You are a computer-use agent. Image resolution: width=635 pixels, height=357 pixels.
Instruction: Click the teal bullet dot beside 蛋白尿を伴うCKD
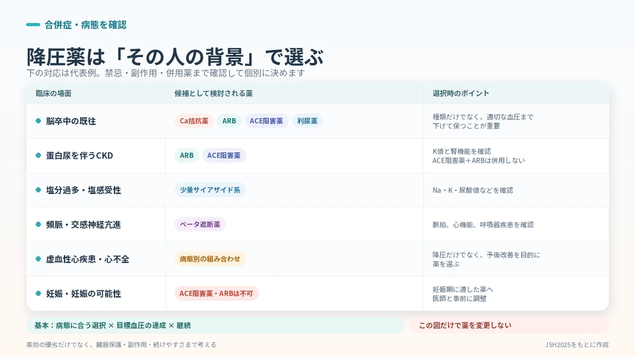38,155
